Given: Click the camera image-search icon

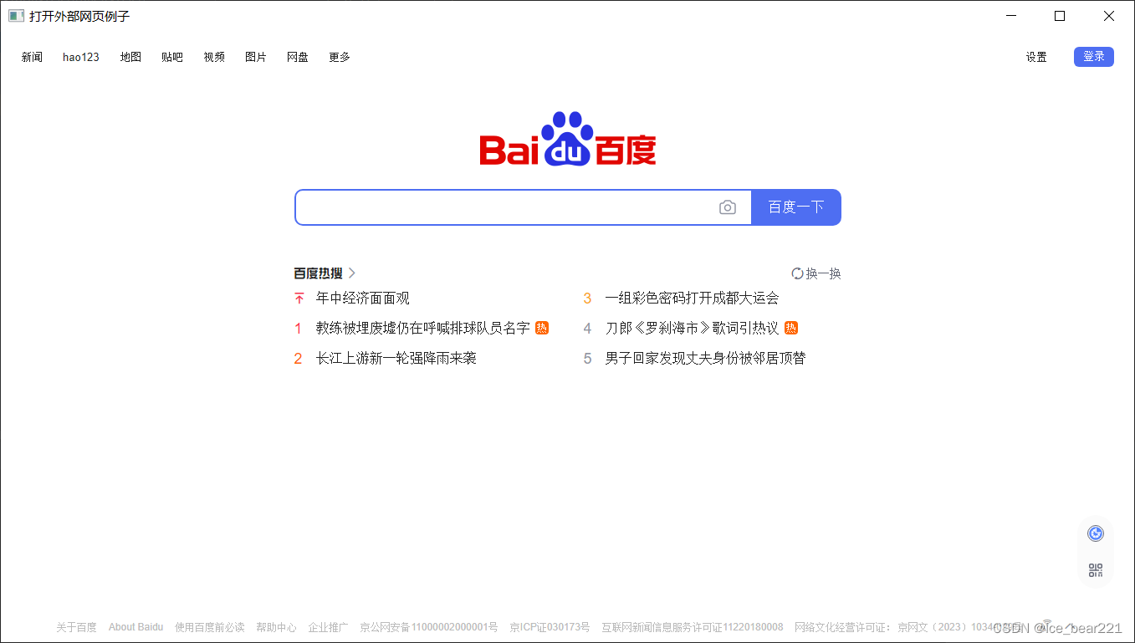Looking at the screenshot, I should (728, 207).
